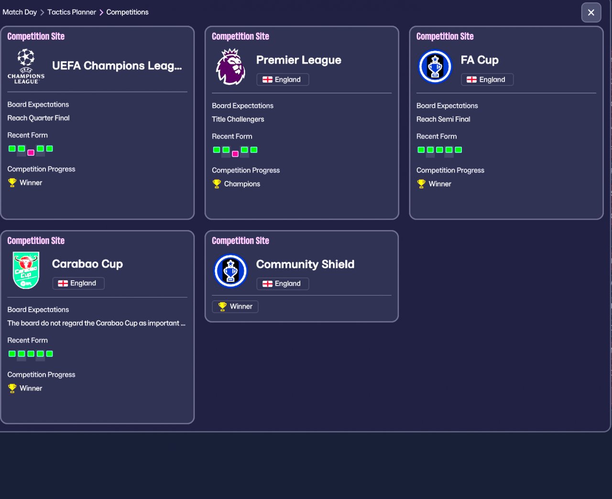Click the Competition Site heading on Carabao Cup card
This screenshot has width=612, height=499.
pyautogui.click(x=36, y=241)
